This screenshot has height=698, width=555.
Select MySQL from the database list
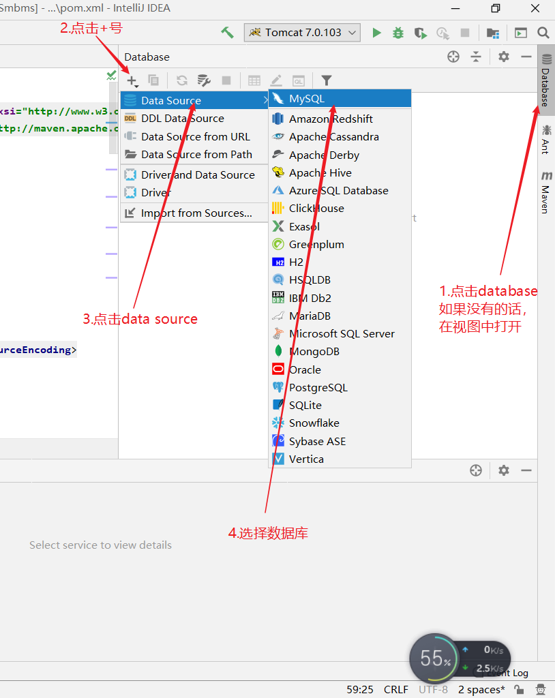(x=340, y=98)
